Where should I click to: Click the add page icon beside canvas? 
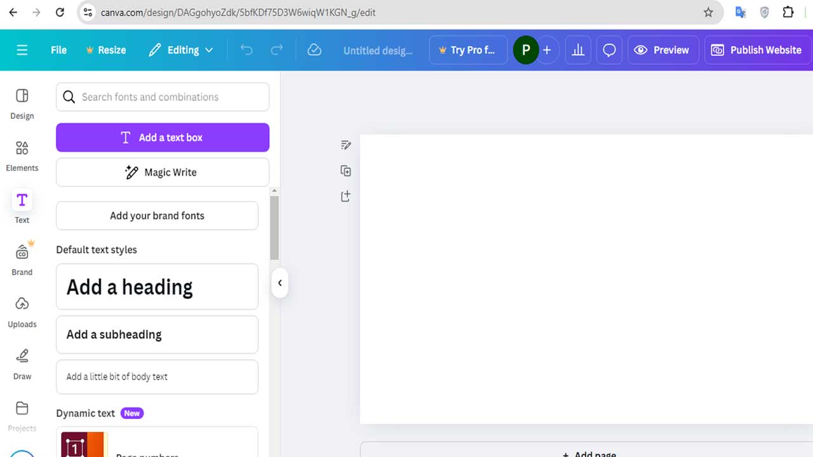pyautogui.click(x=346, y=197)
